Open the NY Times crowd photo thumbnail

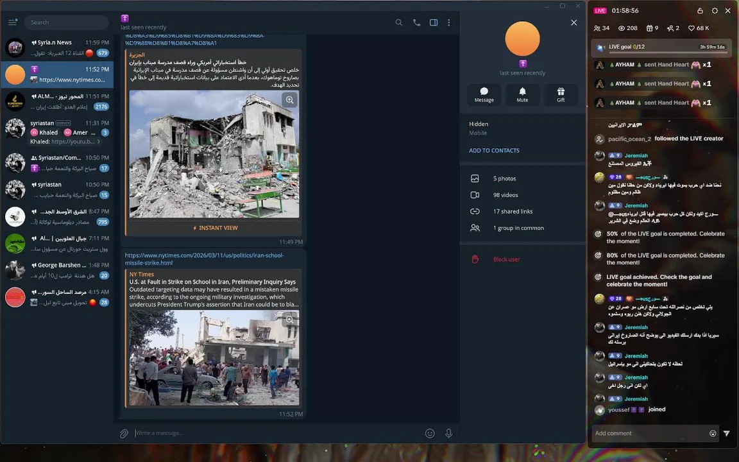214,358
